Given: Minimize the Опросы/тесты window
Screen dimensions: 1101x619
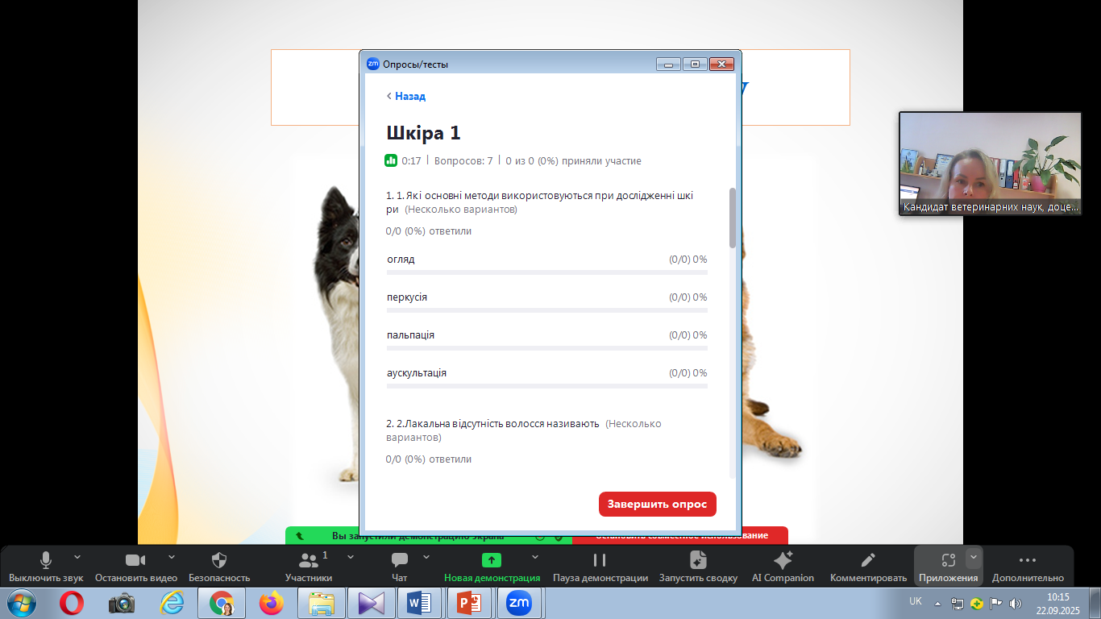Looking at the screenshot, I should pyautogui.click(x=669, y=64).
